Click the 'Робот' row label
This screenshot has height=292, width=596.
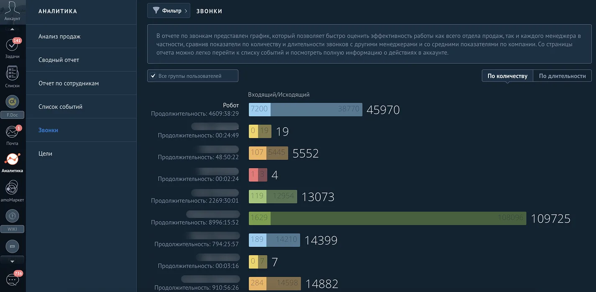231,105
